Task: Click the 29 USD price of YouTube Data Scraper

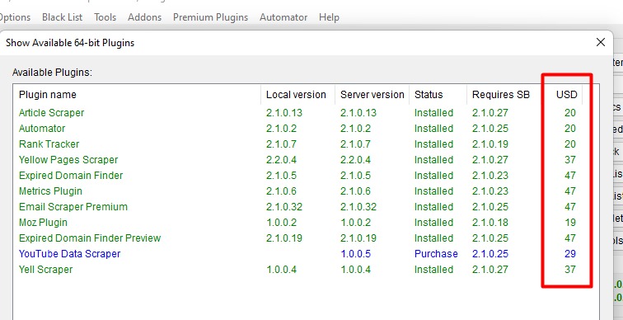Action: (569, 254)
